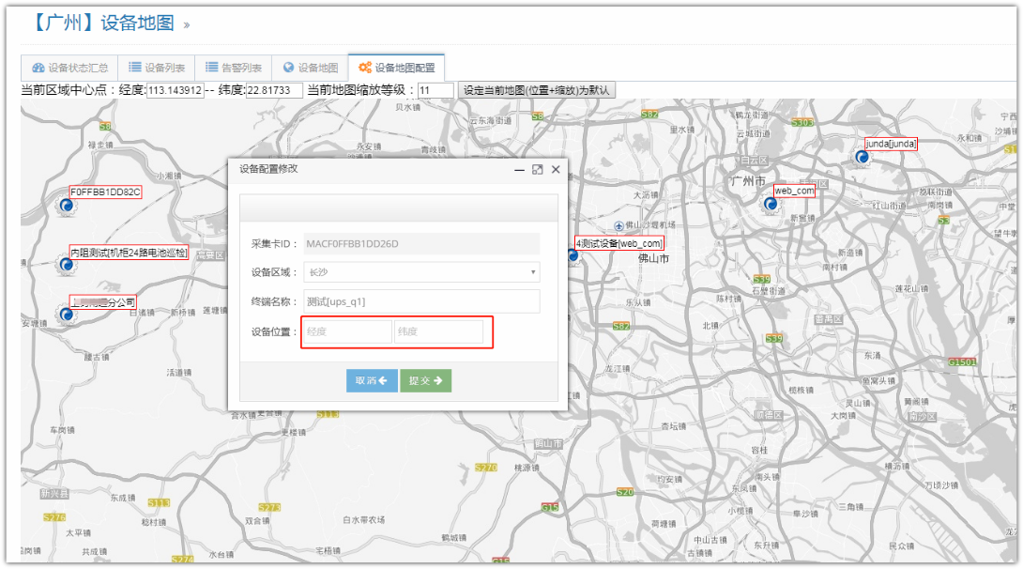Minimize the 设备配置修改 dialog
1023x569 pixels.
(x=519, y=170)
